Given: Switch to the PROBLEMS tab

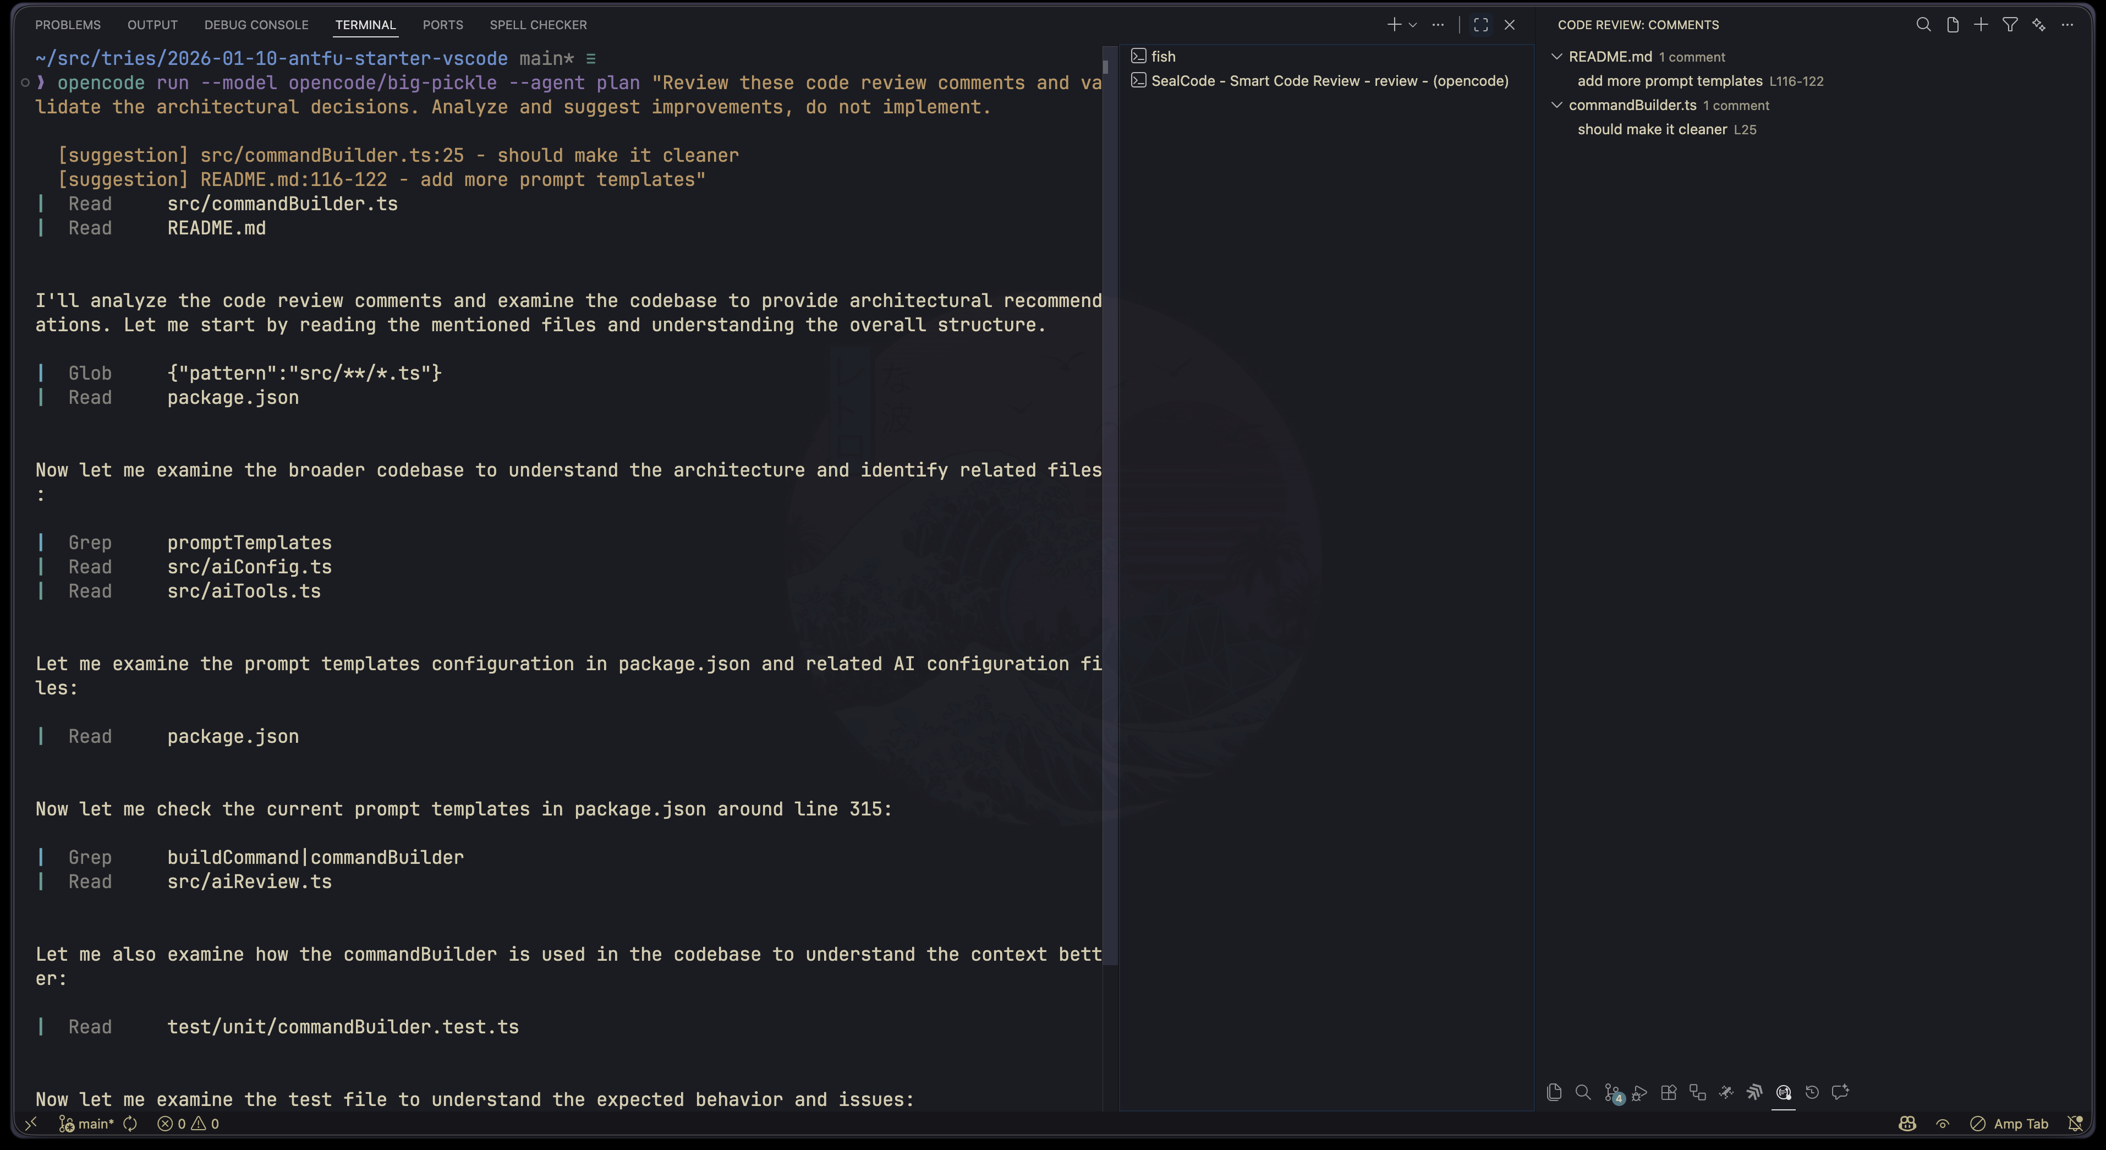Looking at the screenshot, I should pos(68,25).
